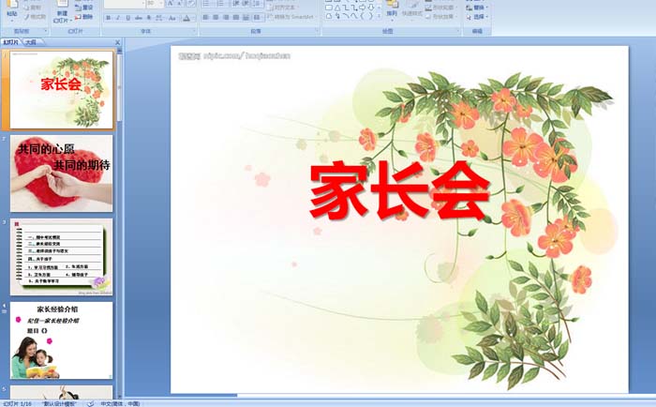This screenshot has width=656, height=407.
Task: Select slide 2 thumbnail 共同的心愿
Action: click(61, 173)
